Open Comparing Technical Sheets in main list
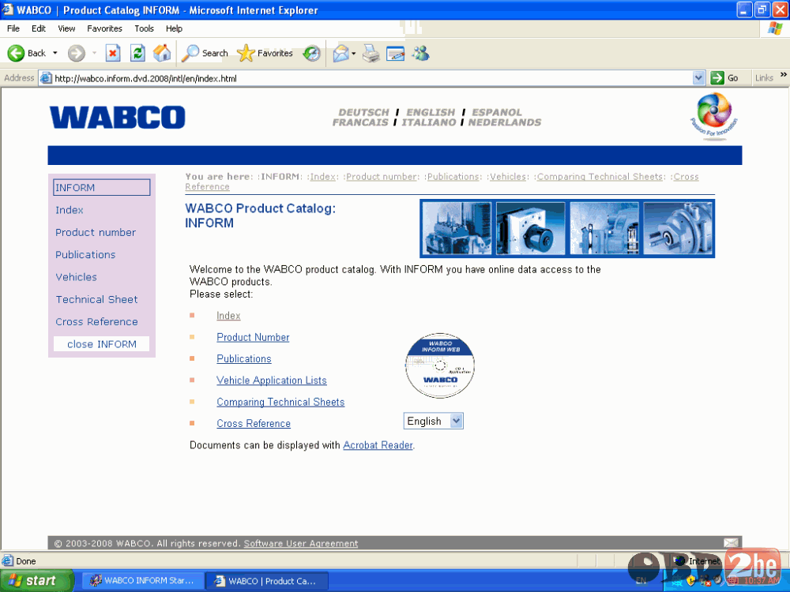Screen dimensions: 790x592 point(280,403)
